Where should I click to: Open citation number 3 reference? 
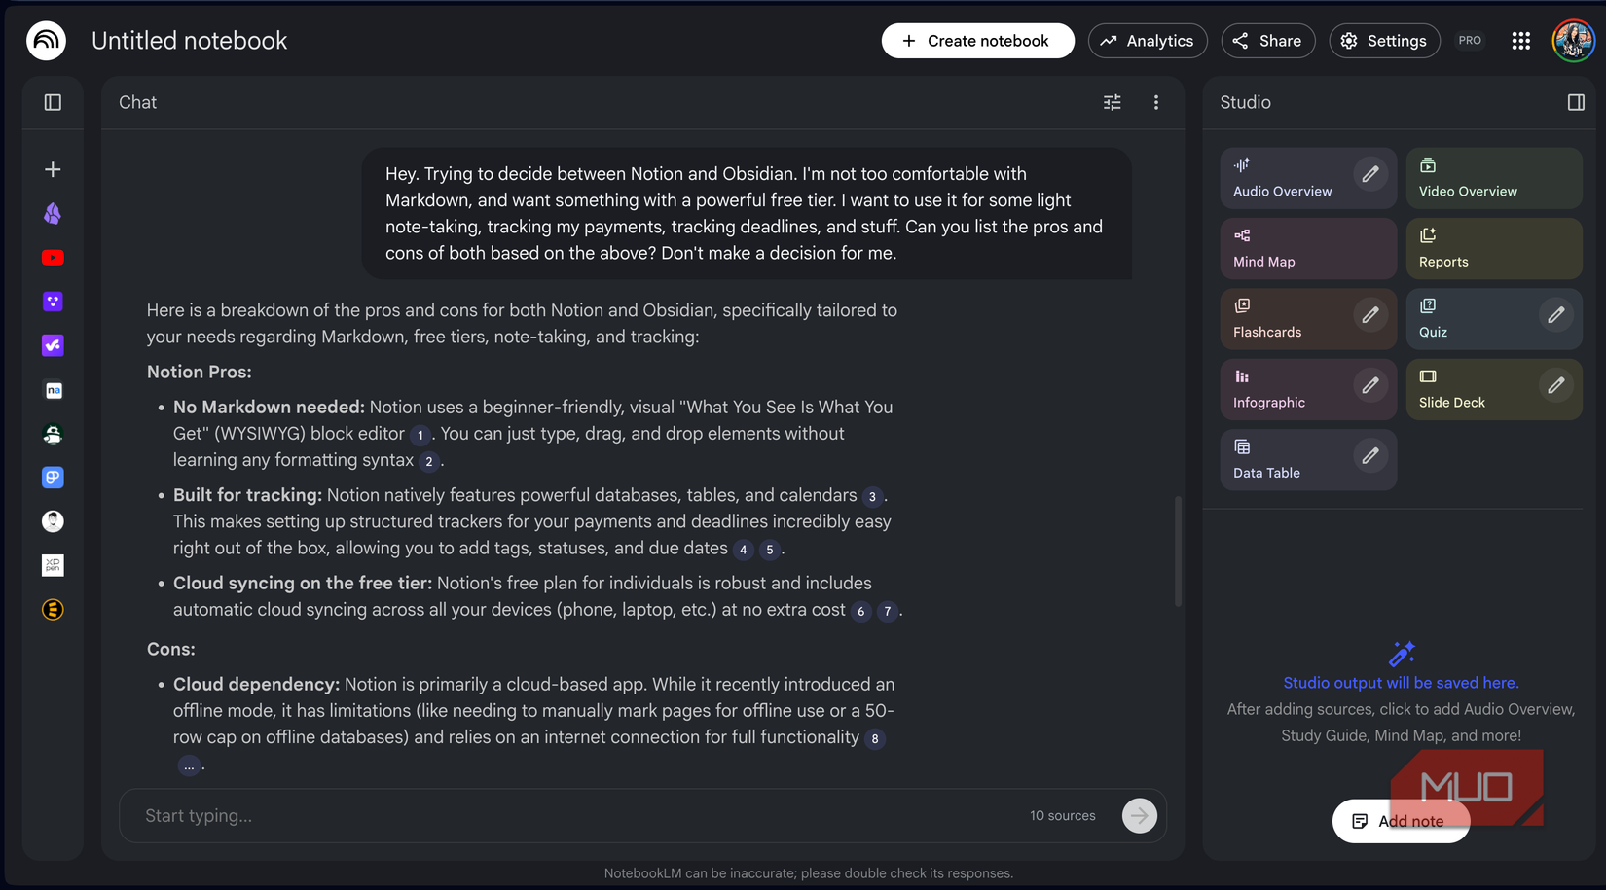(x=872, y=497)
